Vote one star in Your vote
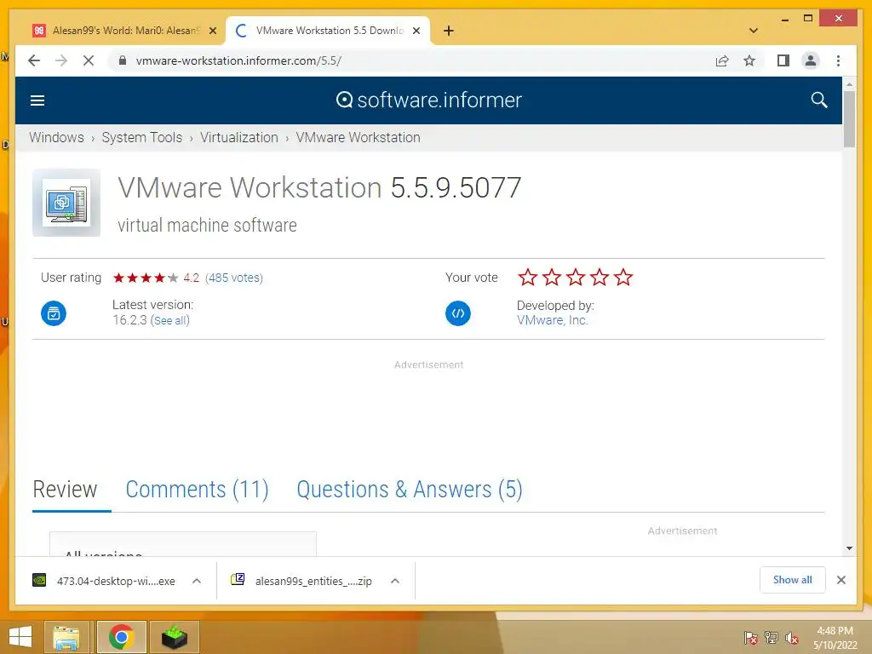 [528, 277]
